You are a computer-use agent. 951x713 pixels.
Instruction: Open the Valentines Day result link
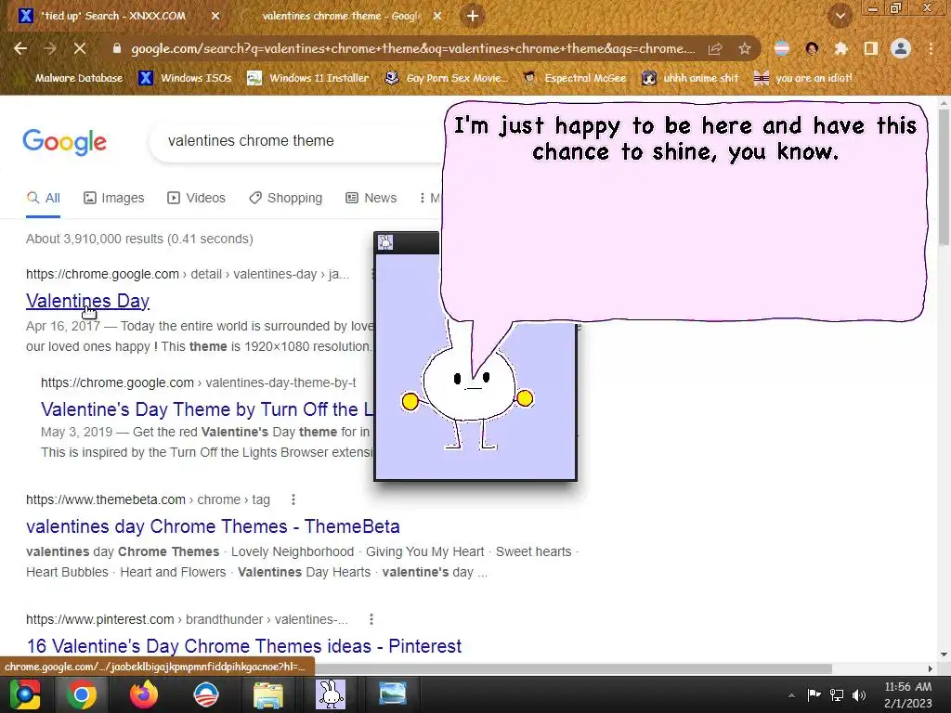pos(88,301)
